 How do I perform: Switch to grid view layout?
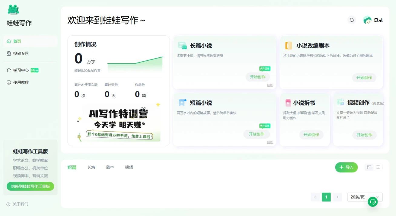369,167
